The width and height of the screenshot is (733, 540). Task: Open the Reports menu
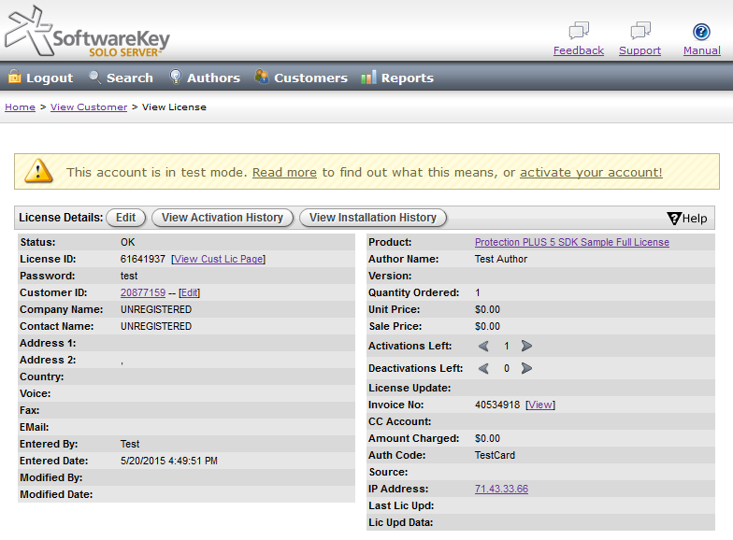tap(397, 78)
